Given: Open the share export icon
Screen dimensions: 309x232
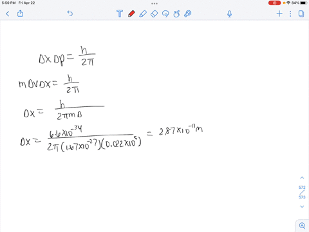Looking at the screenshot, I should (x=20, y=14).
